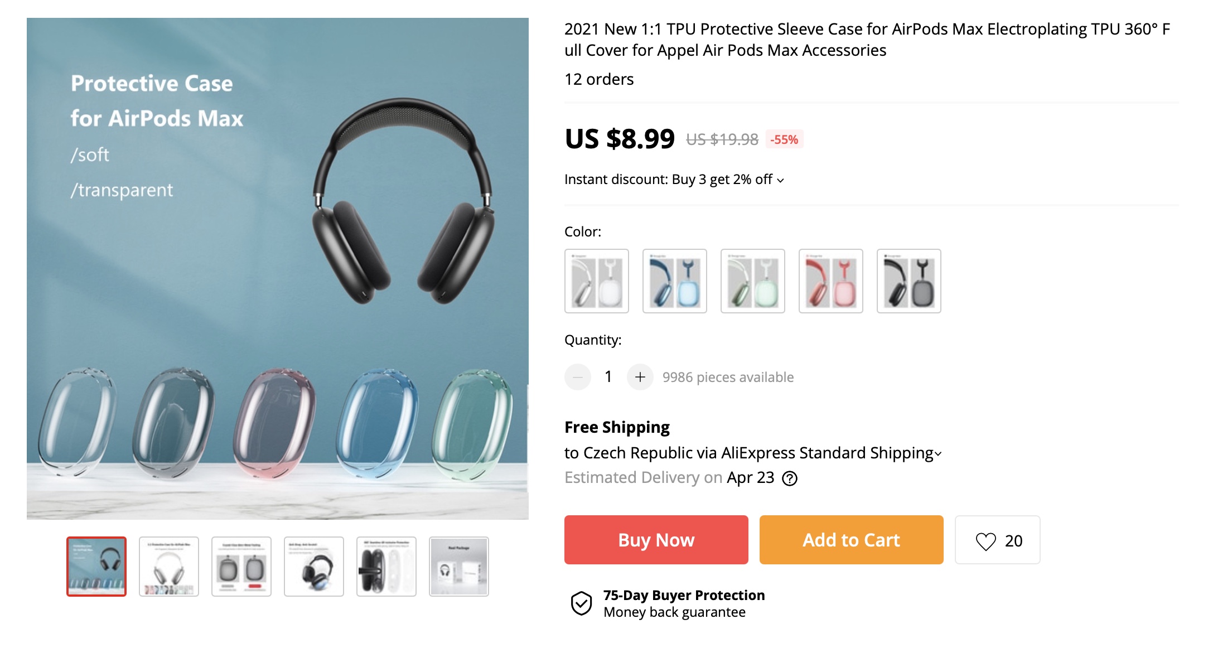Open the second thumbnail showing white headphones
The width and height of the screenshot is (1208, 648).
click(x=169, y=567)
